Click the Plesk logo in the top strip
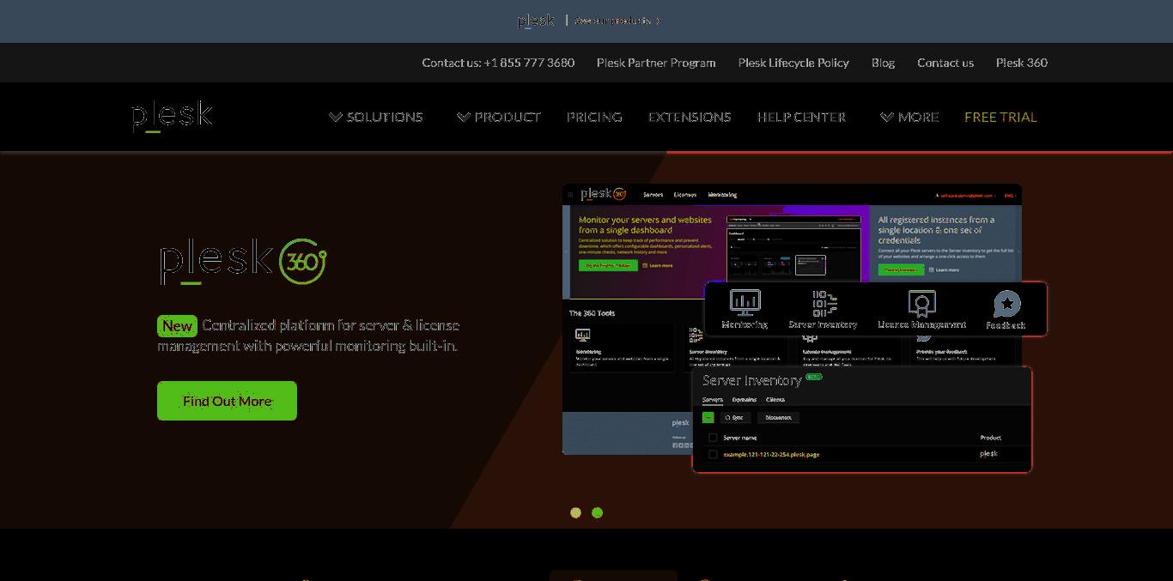The height and width of the screenshot is (581, 1173). coord(536,21)
